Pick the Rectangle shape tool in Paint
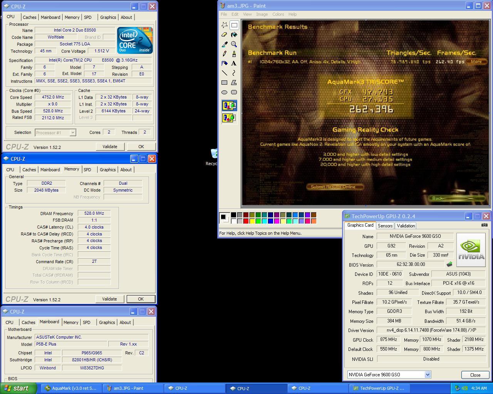 pos(225,83)
